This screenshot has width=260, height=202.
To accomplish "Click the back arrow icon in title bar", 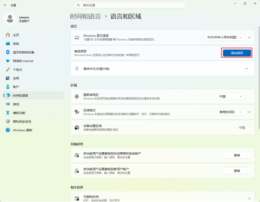I will [x=5, y=5].
